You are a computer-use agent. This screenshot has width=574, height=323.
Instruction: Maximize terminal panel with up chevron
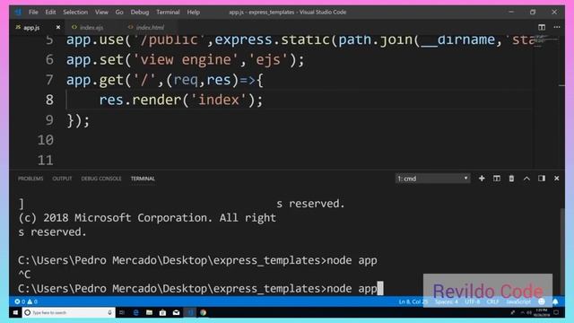[x=526, y=179]
